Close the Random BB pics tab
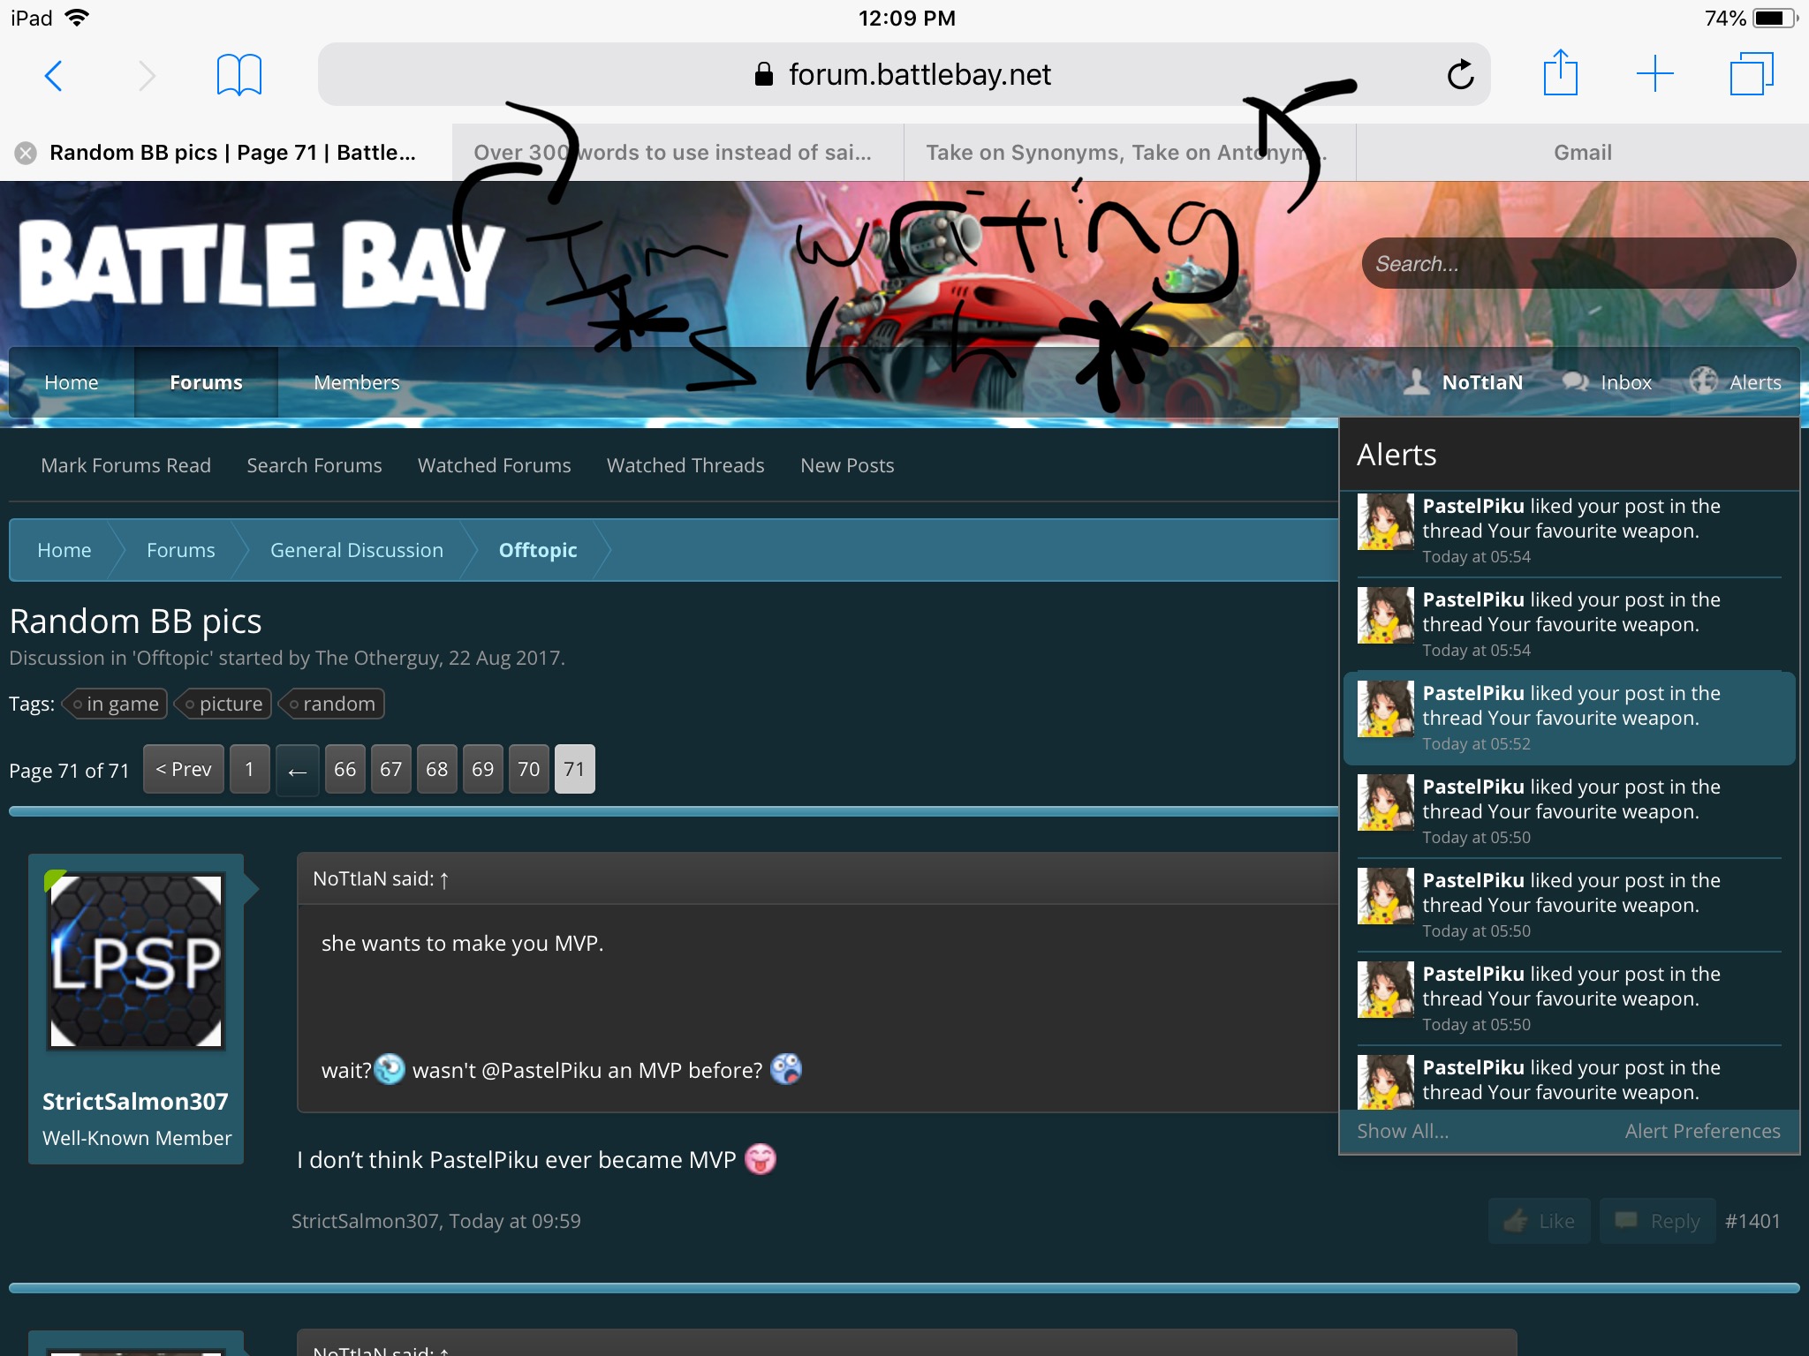1809x1356 pixels. [26, 153]
